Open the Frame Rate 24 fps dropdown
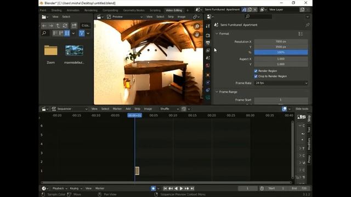 coord(281,83)
